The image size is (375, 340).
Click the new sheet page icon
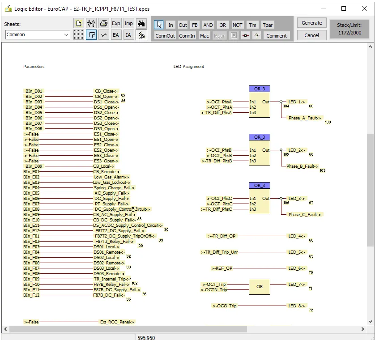pyautogui.click(x=79, y=23)
